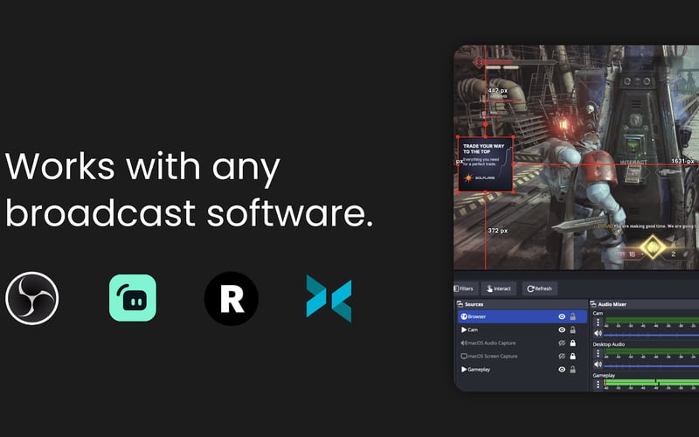Image resolution: width=699 pixels, height=437 pixels.
Task: Click the Audio Mixer panel title
Action: click(612, 304)
